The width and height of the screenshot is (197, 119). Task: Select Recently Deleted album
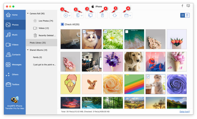tap(41, 35)
